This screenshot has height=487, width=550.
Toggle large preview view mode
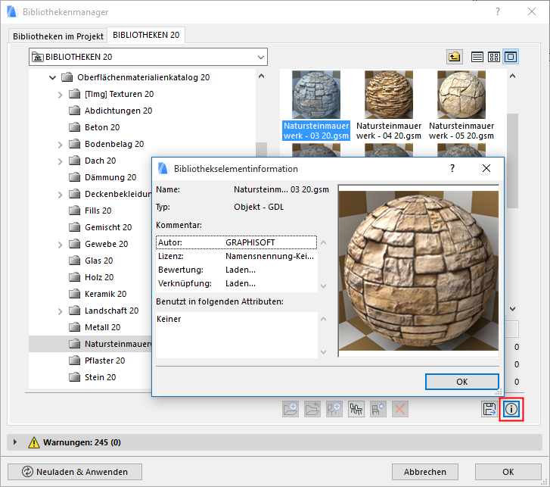click(511, 57)
